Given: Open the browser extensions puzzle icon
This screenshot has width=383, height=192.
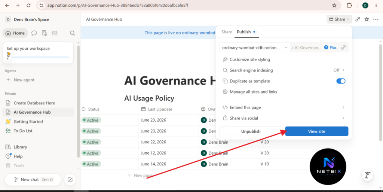Looking at the screenshot, I should pyautogui.click(x=349, y=5).
